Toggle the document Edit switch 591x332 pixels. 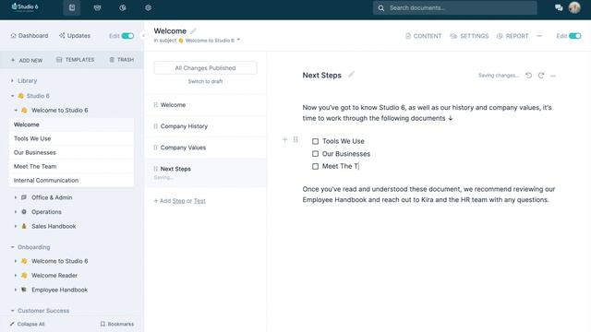(574, 36)
